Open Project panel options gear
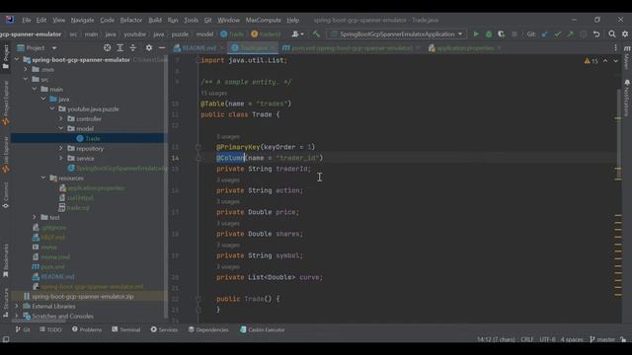632x355 pixels. click(149, 48)
